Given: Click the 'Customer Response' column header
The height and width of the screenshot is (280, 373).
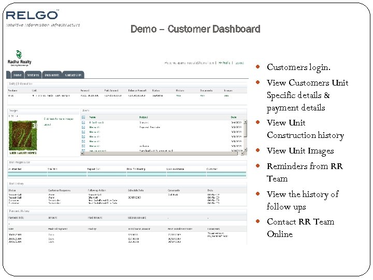Looking at the screenshot, I should point(59,190).
